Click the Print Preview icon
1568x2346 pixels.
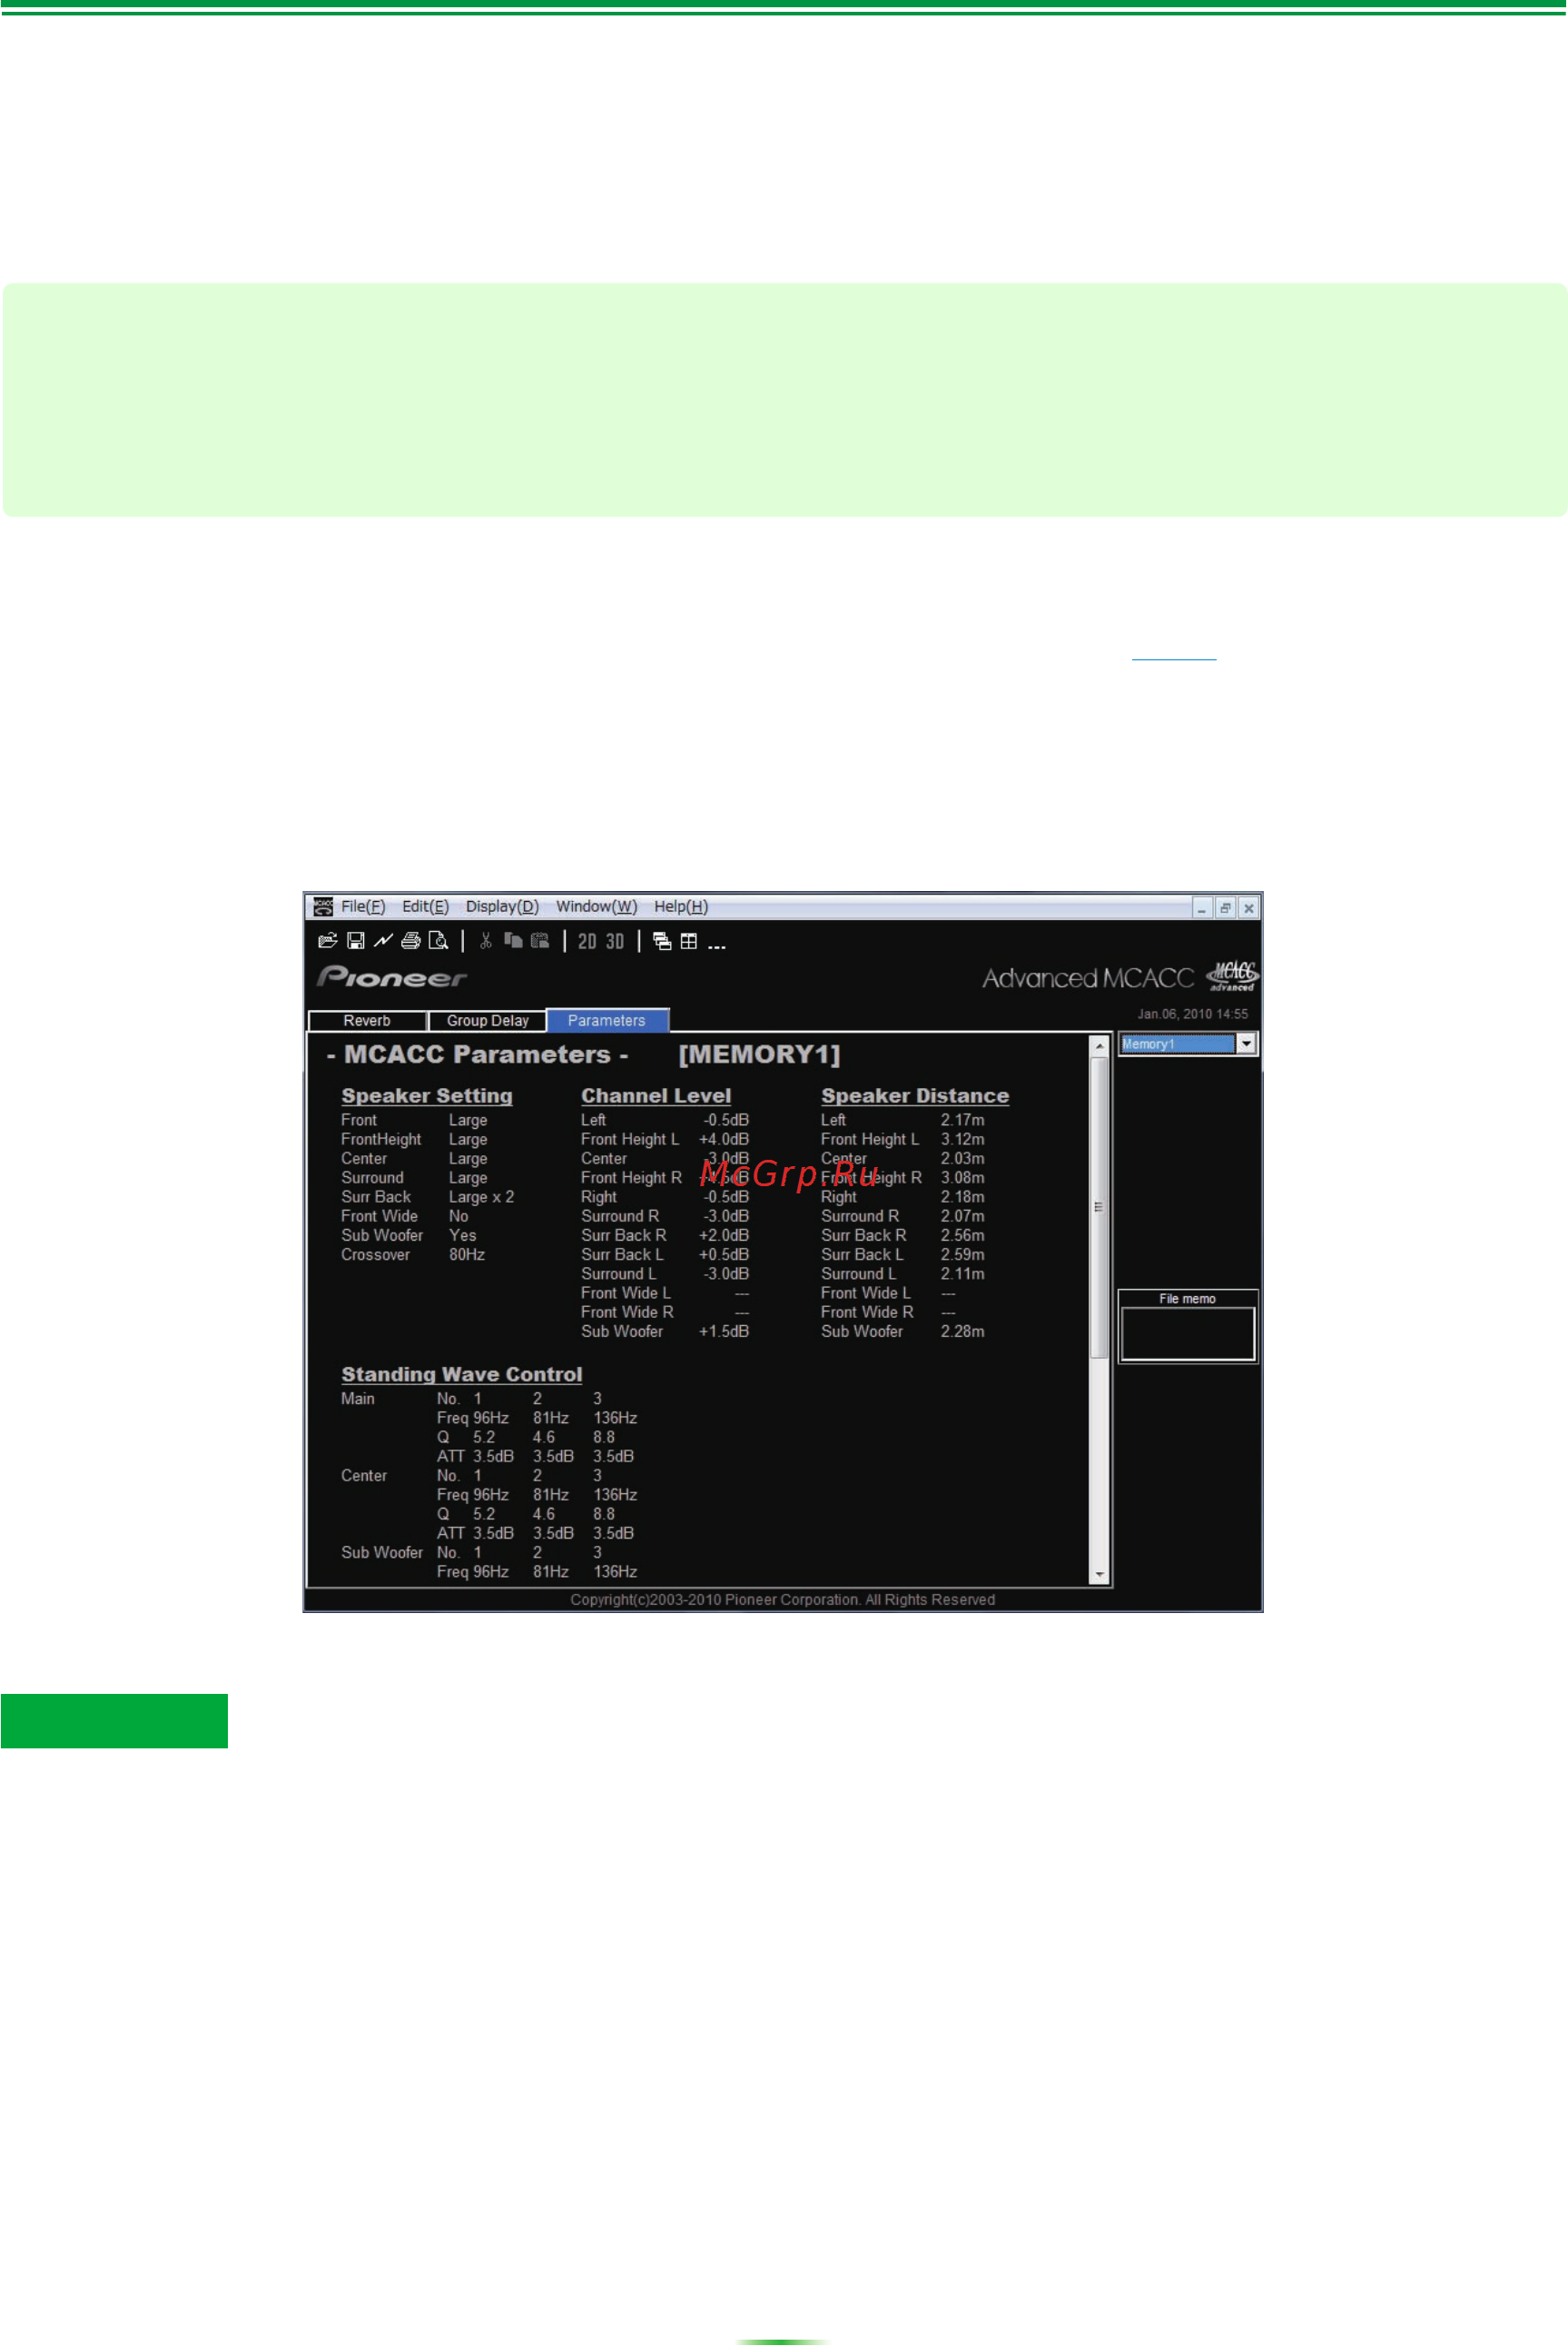tap(438, 940)
